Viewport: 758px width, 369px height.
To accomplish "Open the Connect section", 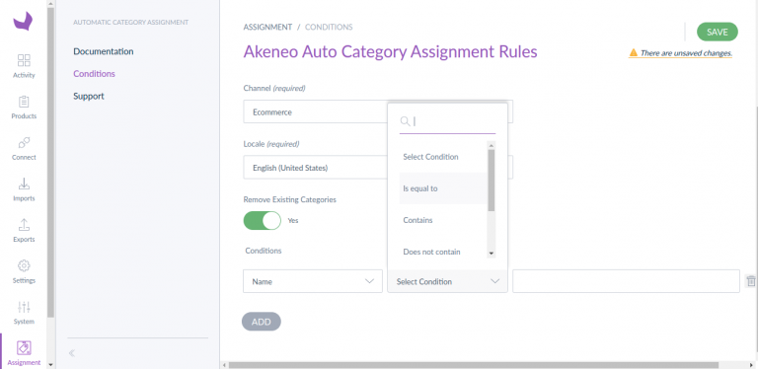I will coord(24,148).
